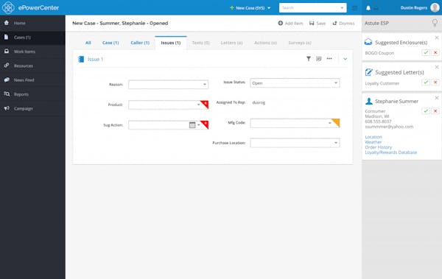The width and height of the screenshot is (442, 279).
Task: Switch to the Surveys tab
Action: tap(300, 43)
